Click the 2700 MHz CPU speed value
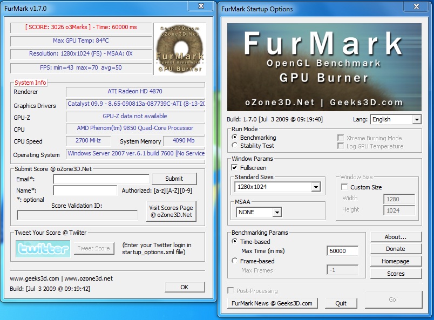Viewport: 434px width, 320px height. tap(89, 140)
